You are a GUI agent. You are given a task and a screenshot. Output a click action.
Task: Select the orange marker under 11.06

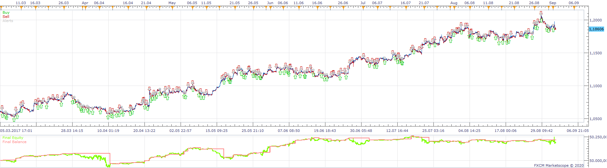299,8
